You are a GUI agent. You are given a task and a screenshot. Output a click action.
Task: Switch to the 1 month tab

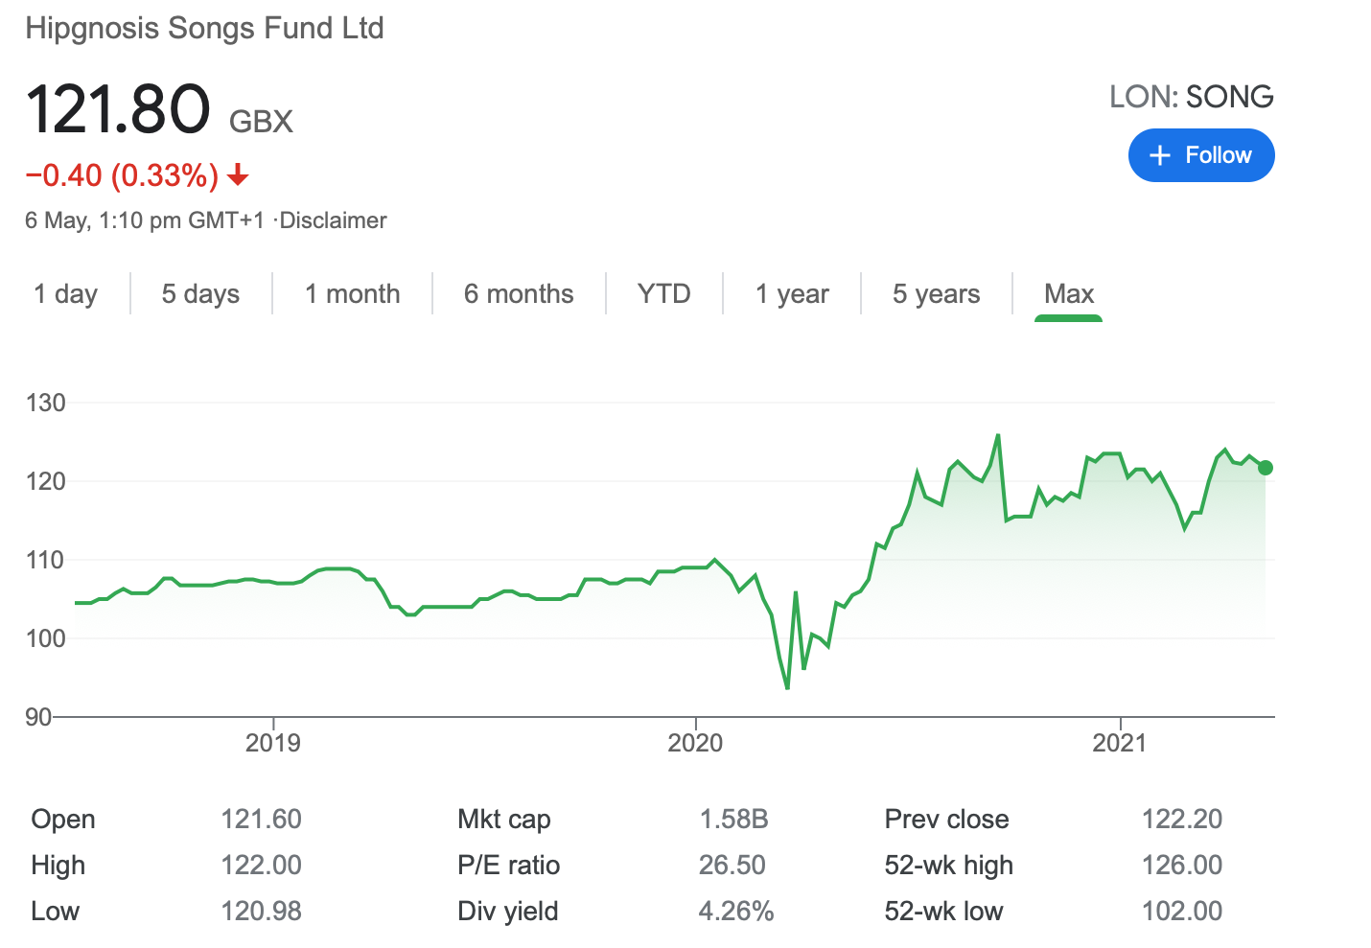click(352, 293)
